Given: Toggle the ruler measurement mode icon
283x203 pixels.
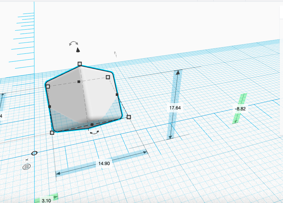Looking at the screenshot, I should pos(27,167).
